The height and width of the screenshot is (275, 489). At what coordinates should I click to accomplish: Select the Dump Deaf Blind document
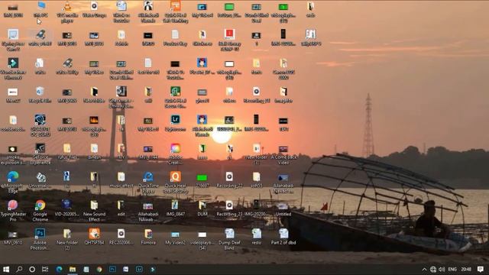click(229, 239)
